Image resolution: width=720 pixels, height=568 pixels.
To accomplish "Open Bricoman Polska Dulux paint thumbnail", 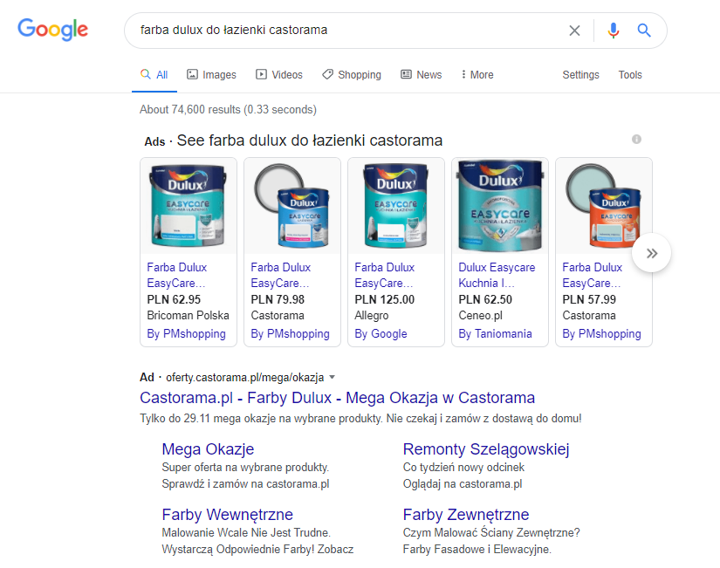I will (x=188, y=207).
